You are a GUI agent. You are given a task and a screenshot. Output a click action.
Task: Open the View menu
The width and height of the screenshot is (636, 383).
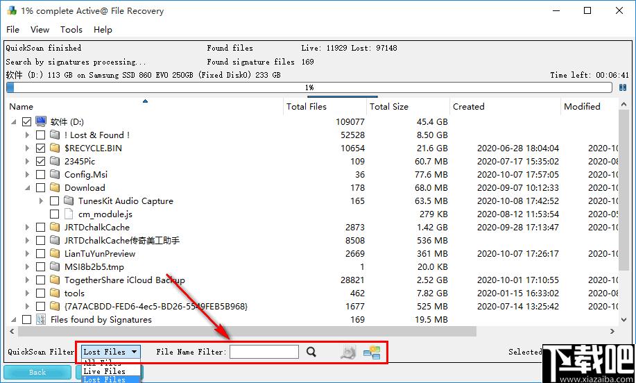tap(40, 29)
